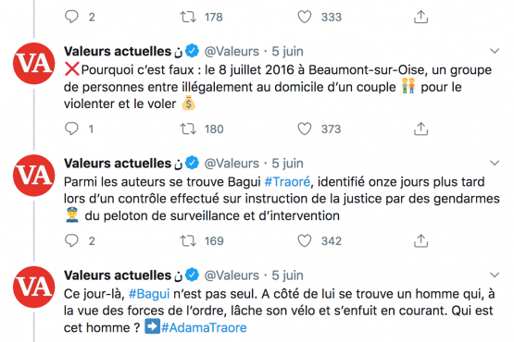This screenshot has height=342, width=514.
Task: Like the top tweet with 333 likes
Action: [304, 17]
